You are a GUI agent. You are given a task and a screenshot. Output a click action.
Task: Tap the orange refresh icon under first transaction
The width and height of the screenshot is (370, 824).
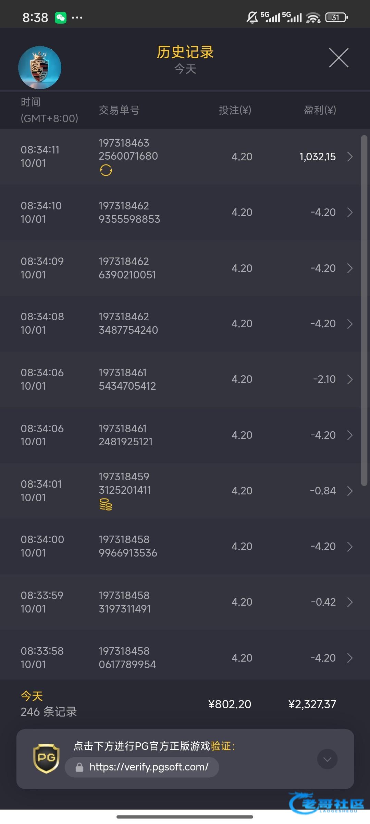click(106, 170)
